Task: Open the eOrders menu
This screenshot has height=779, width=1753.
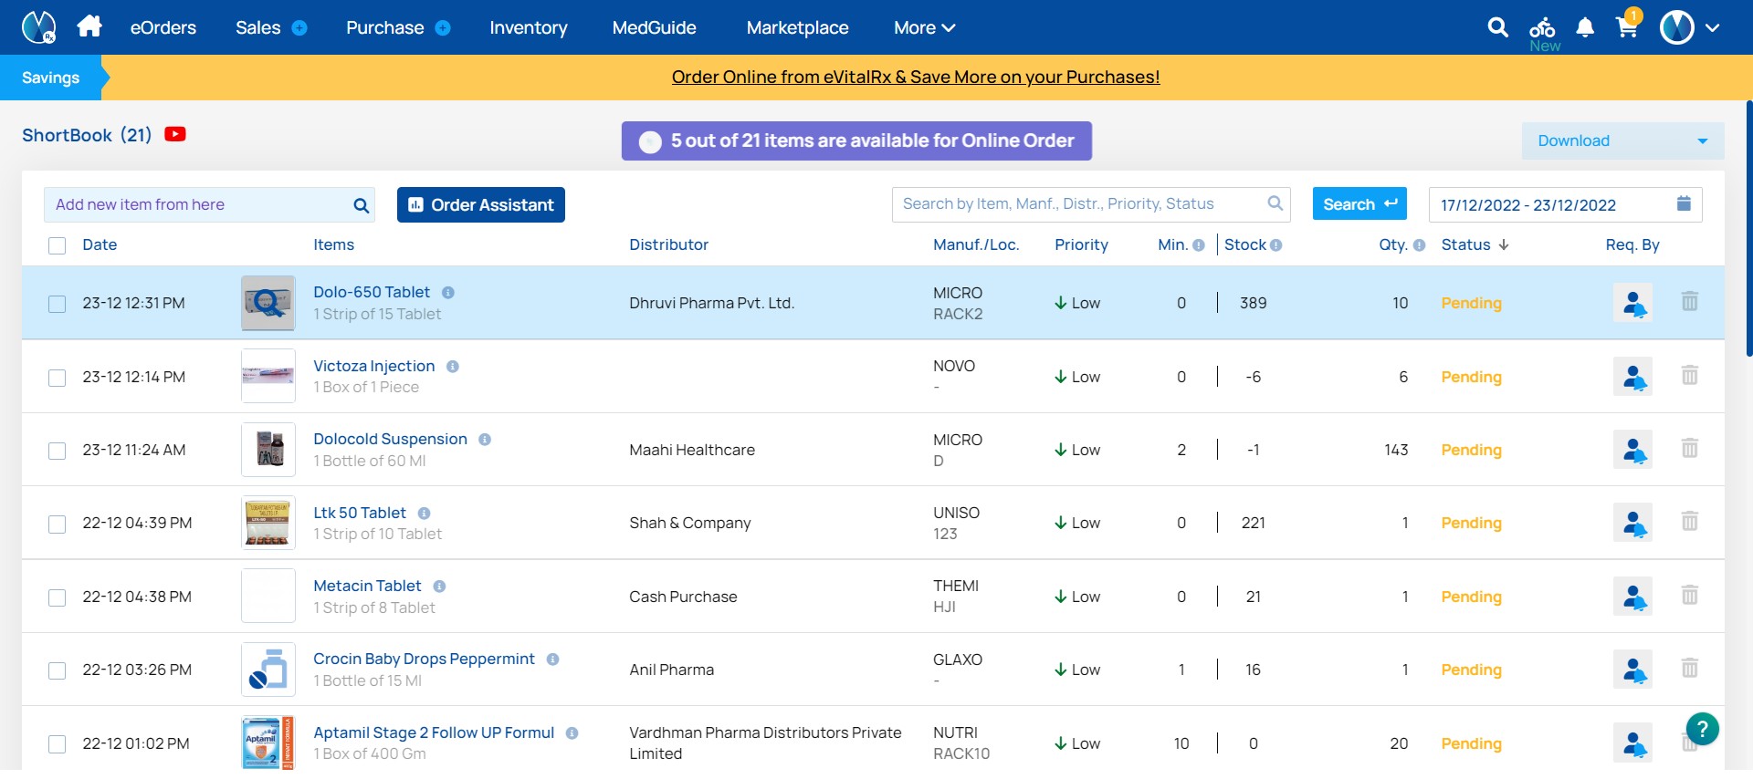Action: point(163,28)
